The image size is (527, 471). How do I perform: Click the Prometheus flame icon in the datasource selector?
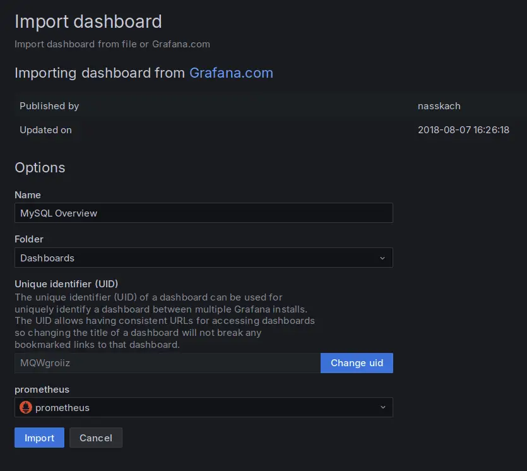[26, 407]
